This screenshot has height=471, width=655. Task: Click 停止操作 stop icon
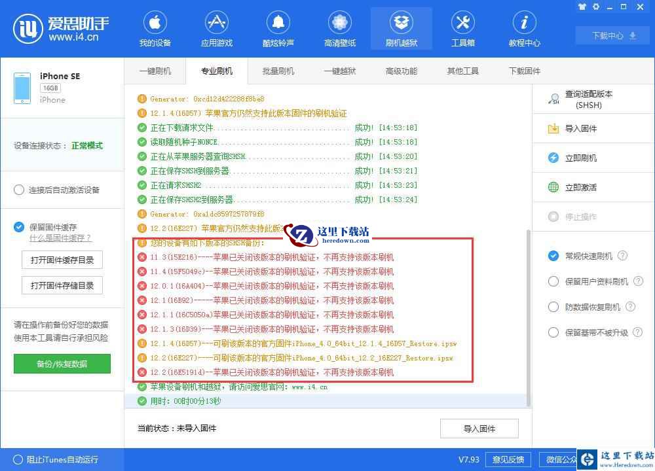tap(553, 217)
